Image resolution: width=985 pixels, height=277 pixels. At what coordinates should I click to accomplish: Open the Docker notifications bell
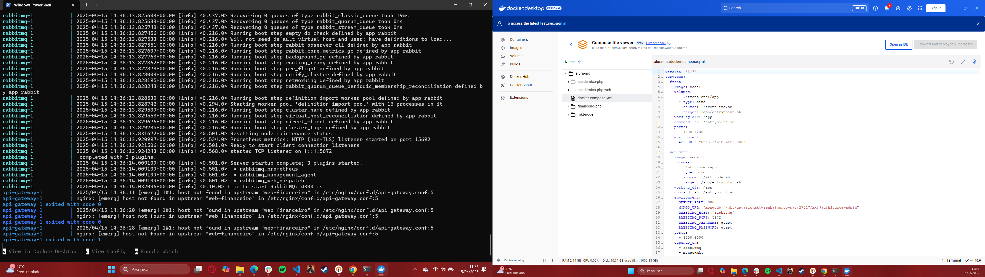[887, 8]
